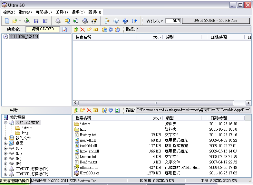Open the 可開機(B) menu
253x185 pixels.
click(44, 12)
